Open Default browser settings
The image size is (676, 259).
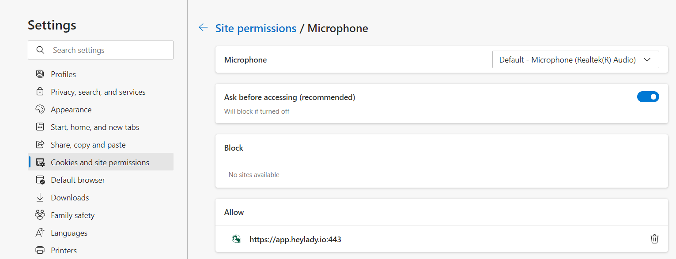click(x=78, y=180)
